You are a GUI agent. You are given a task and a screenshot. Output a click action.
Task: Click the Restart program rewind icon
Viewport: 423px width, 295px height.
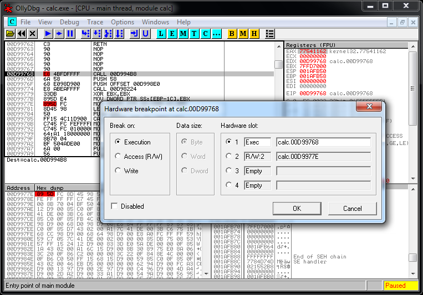(x=21, y=34)
